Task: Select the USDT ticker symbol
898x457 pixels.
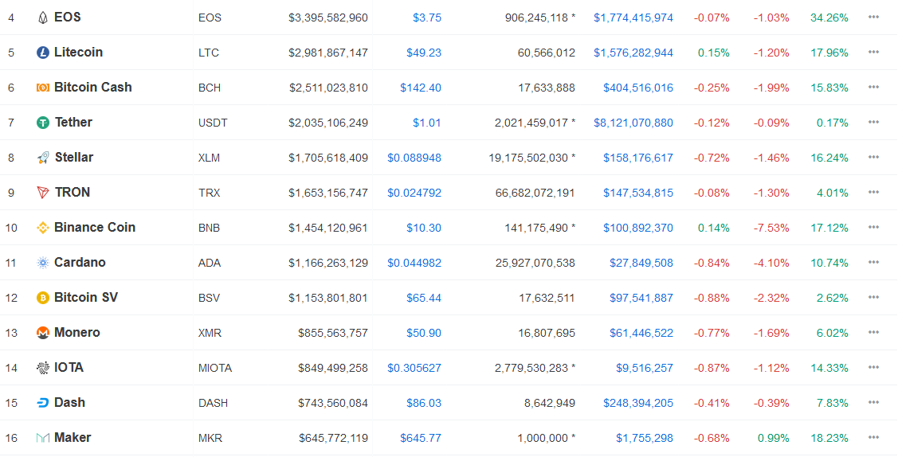Action: pyautogui.click(x=213, y=123)
